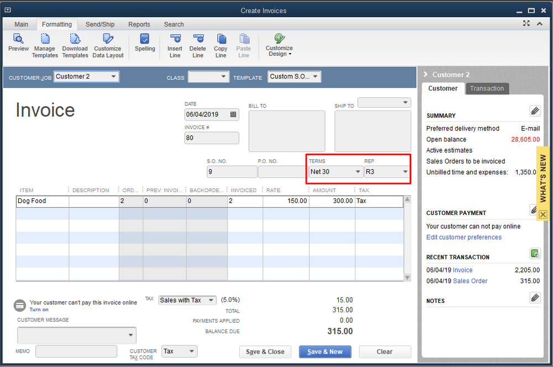The image size is (553, 367).
Task: Open Manage Templates
Action: coord(45,45)
